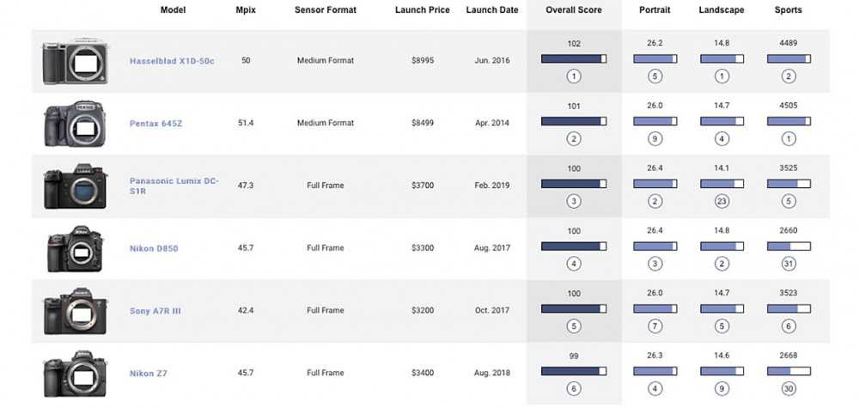Image resolution: width=859 pixels, height=408 pixels.
Task: Click the Sony A7R III camera thumbnail
Action: [x=75, y=311]
